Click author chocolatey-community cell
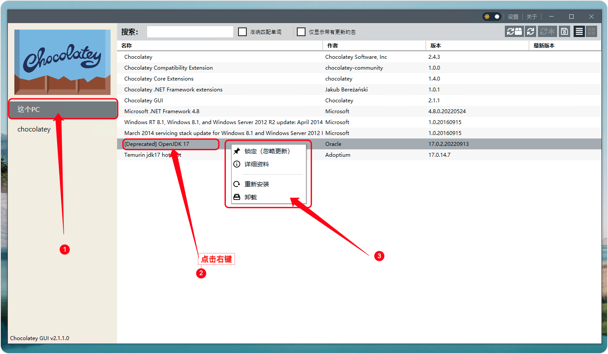The height and width of the screenshot is (354, 608). point(354,67)
